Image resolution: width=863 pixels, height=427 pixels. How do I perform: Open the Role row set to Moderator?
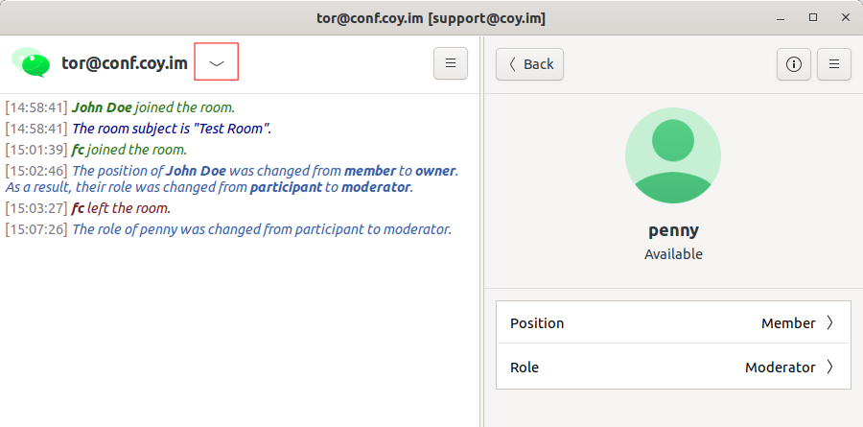point(673,368)
